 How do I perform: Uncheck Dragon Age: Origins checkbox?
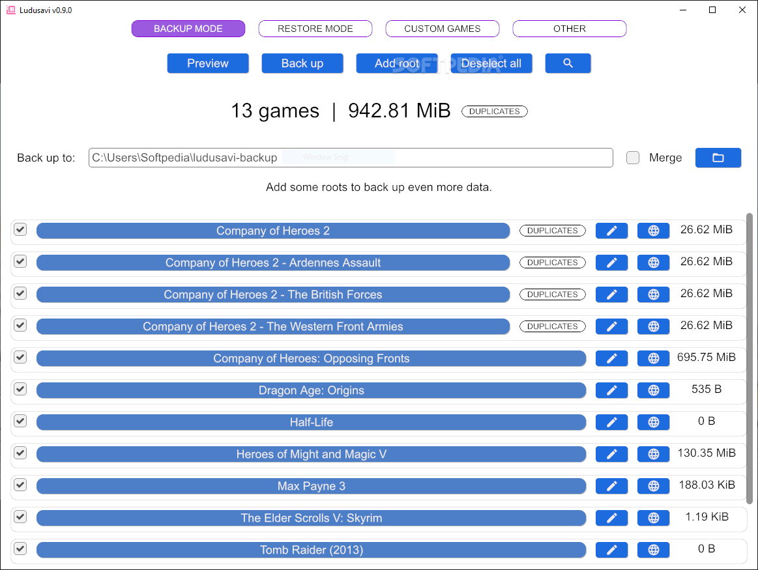pos(20,389)
